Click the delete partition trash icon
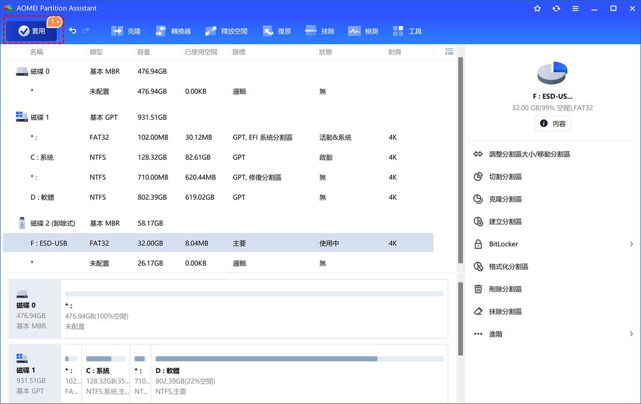 coord(478,289)
